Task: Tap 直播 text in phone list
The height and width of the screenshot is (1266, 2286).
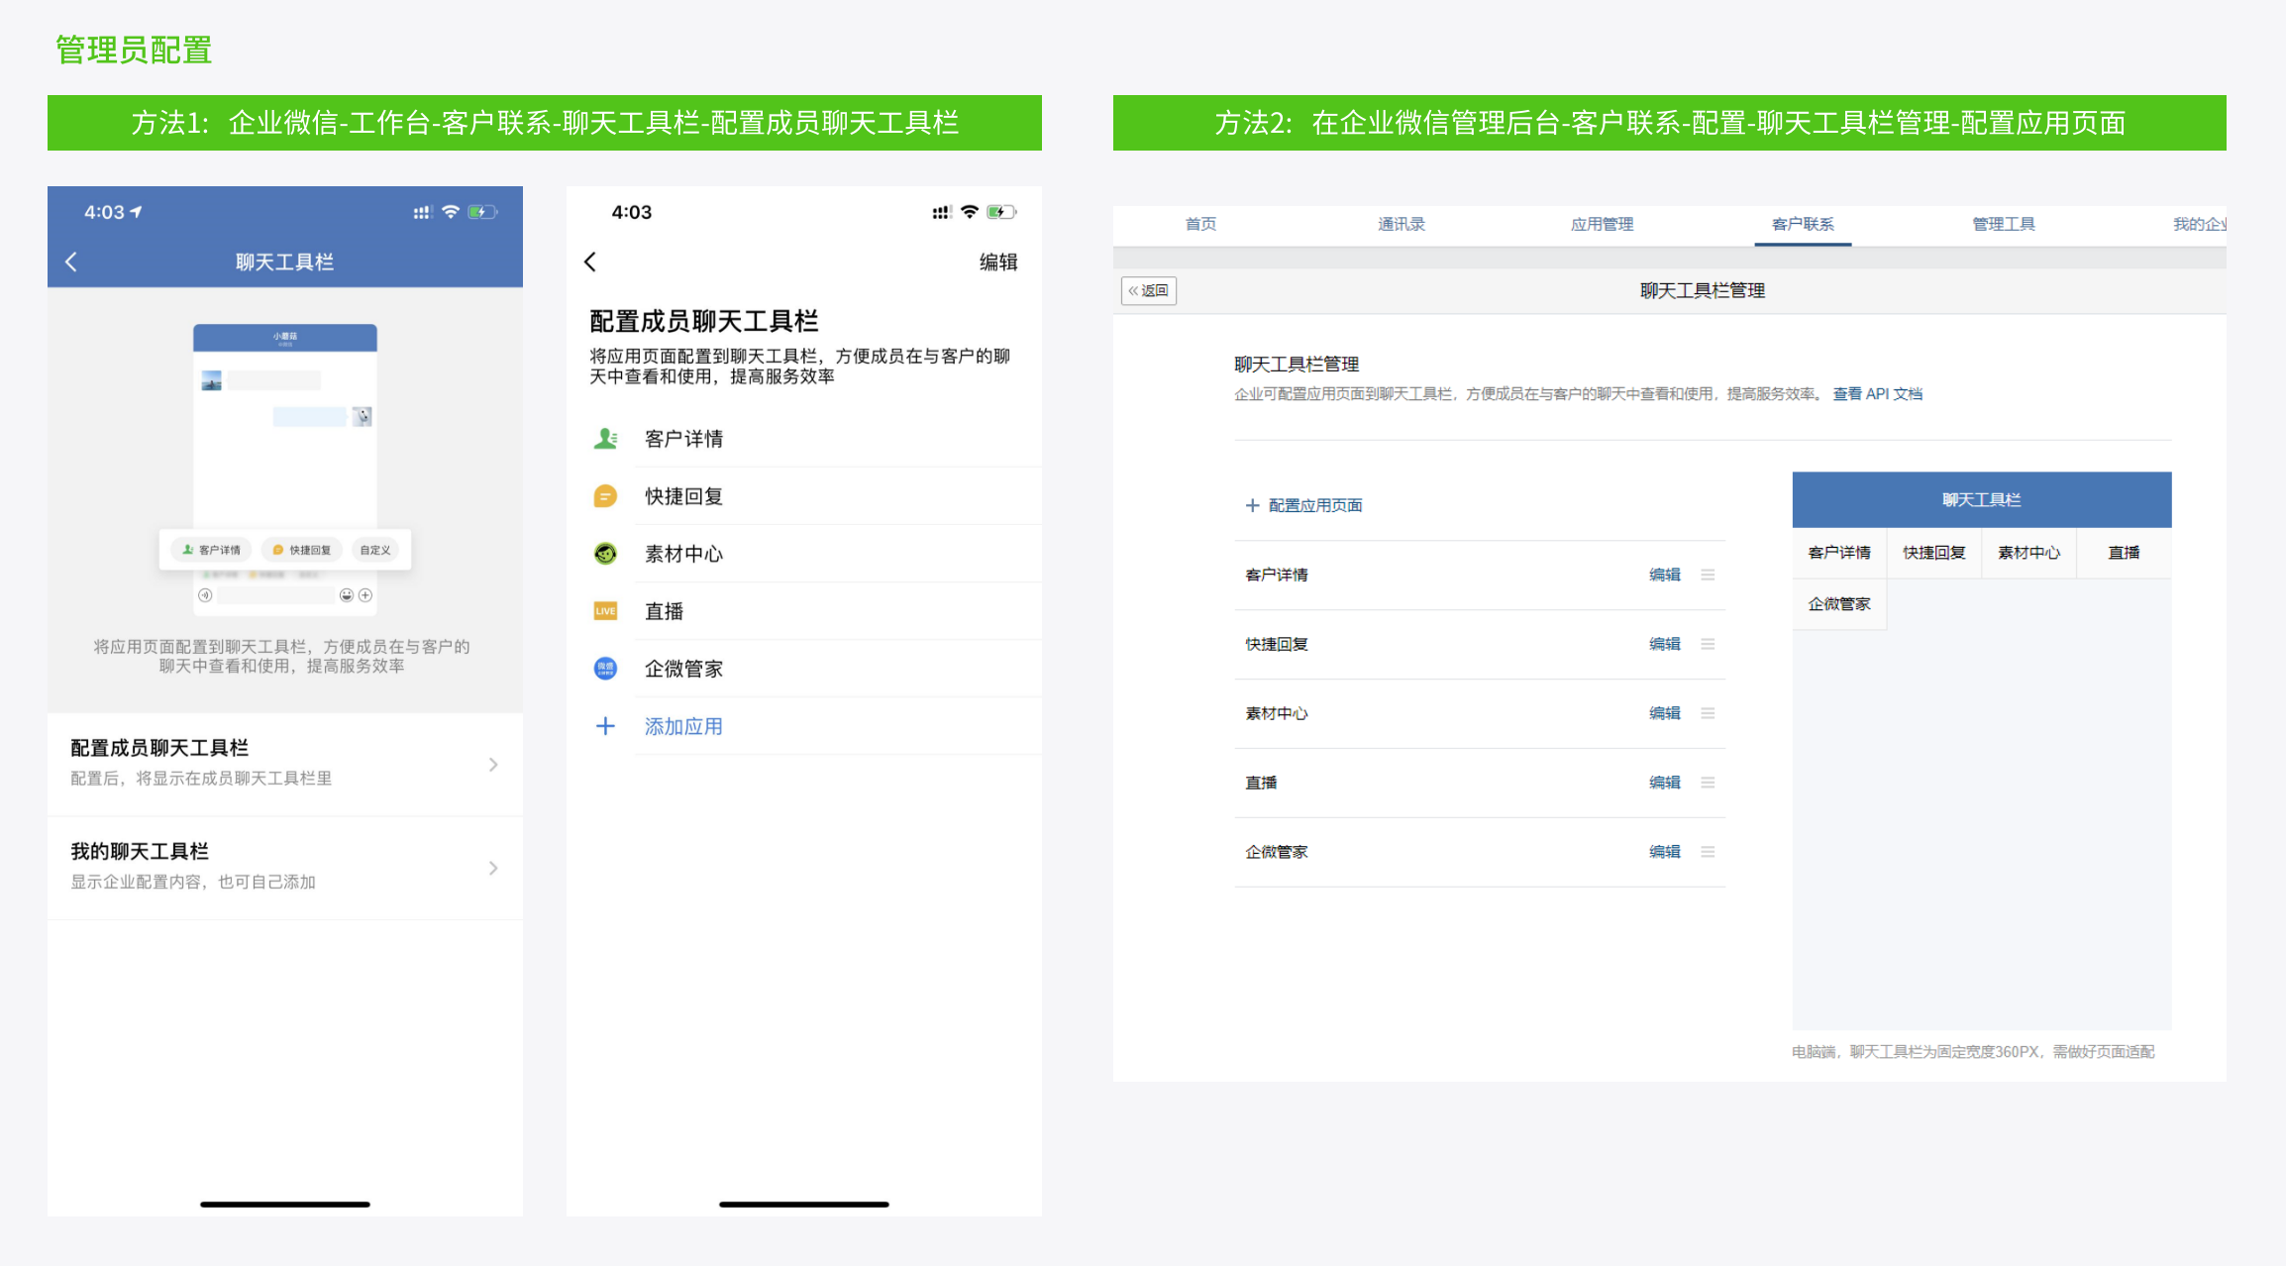Action: click(x=664, y=610)
